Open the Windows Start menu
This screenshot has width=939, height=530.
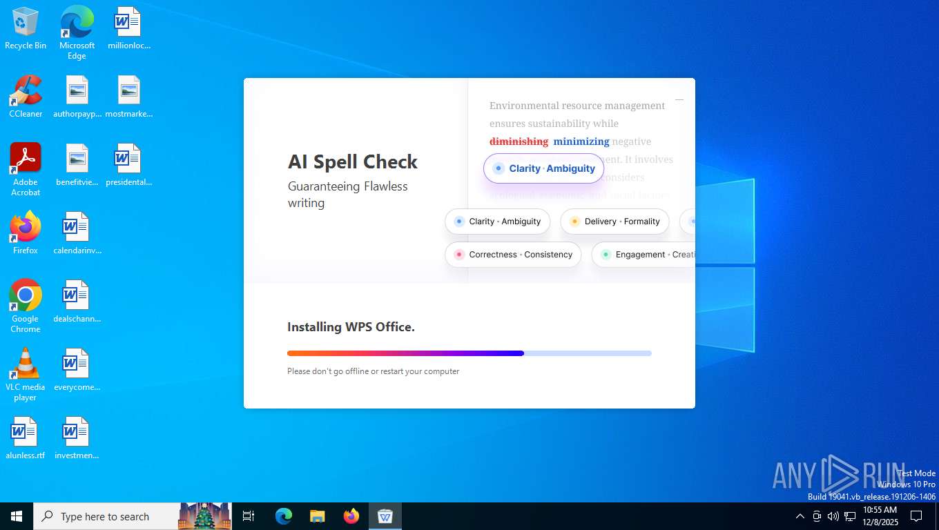point(17,516)
